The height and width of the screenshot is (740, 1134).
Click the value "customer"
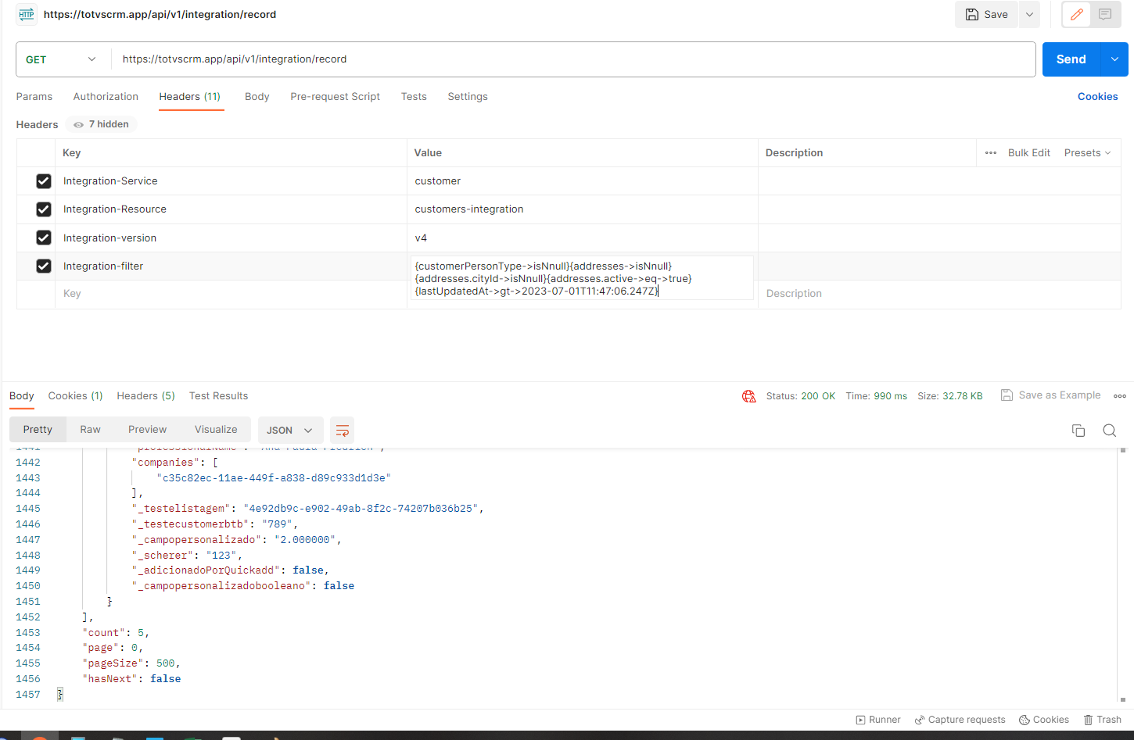(438, 181)
